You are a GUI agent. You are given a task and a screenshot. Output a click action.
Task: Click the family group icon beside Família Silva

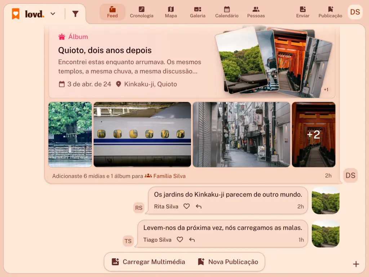coord(148,176)
